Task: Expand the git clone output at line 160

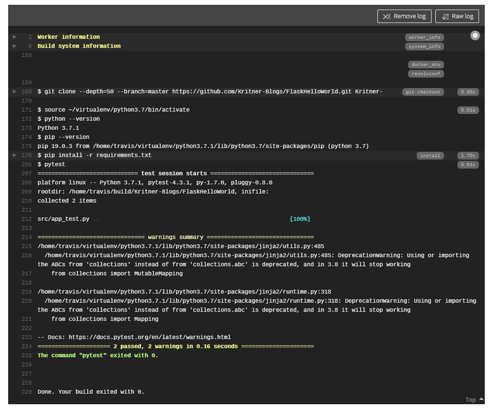Action: click(x=14, y=91)
